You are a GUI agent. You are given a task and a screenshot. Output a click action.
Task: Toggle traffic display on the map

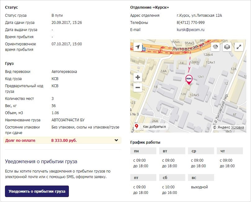215,47
